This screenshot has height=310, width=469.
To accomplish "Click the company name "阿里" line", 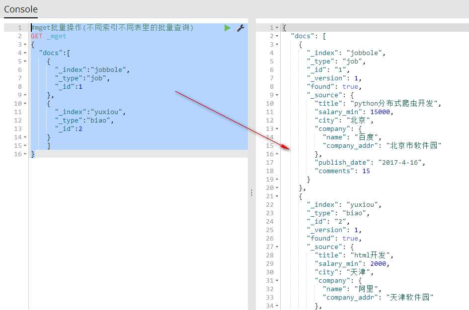I will click(x=352, y=289).
